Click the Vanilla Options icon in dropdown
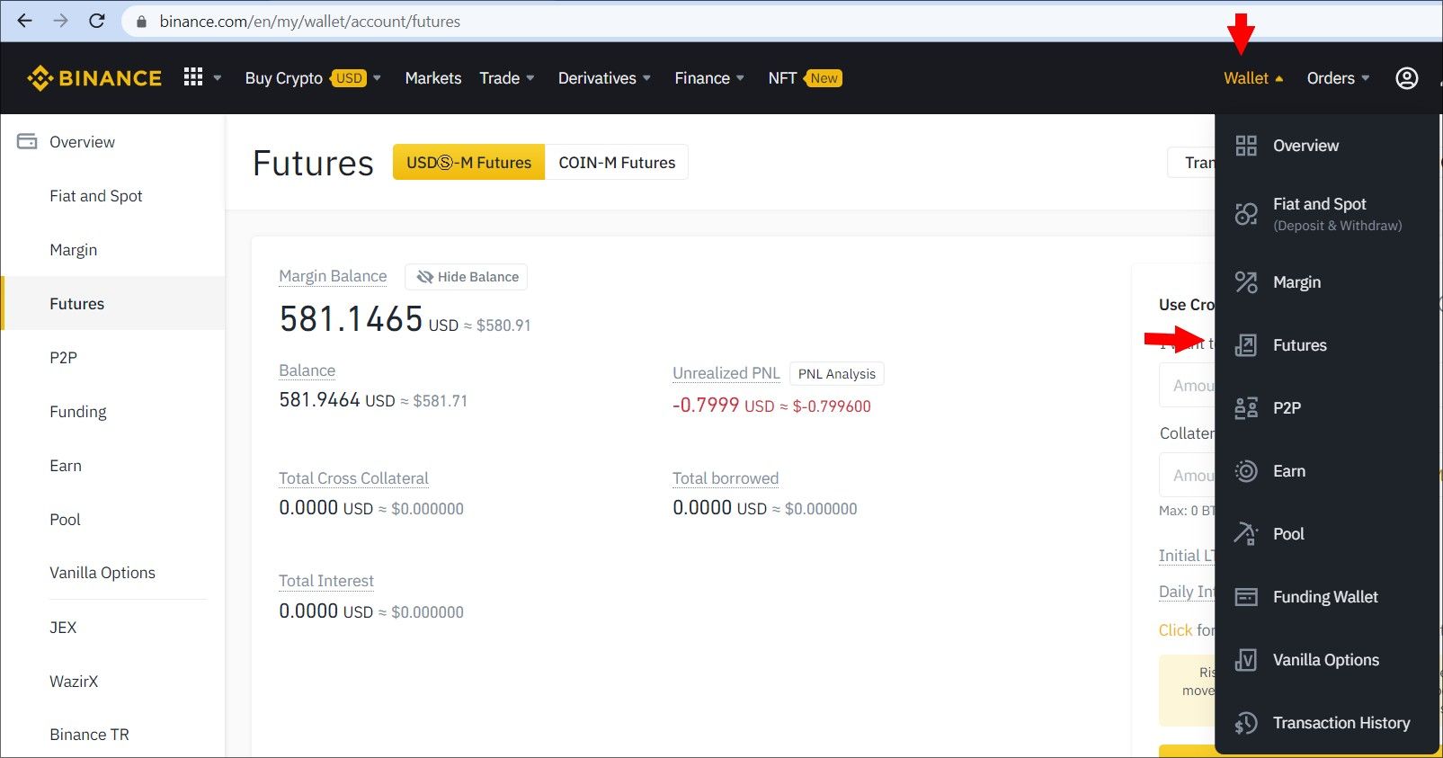Viewport: 1443px width, 758px height. [1246, 660]
